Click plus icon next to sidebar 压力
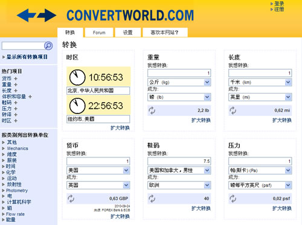The height and width of the screenshot is (225, 302). click(x=16, y=109)
